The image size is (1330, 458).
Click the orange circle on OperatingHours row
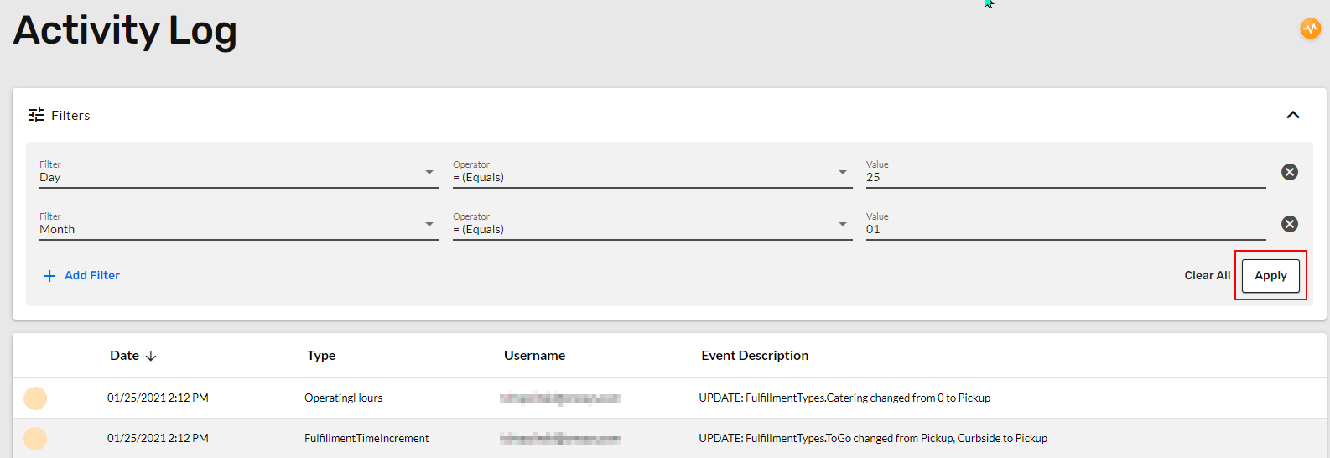tap(35, 398)
